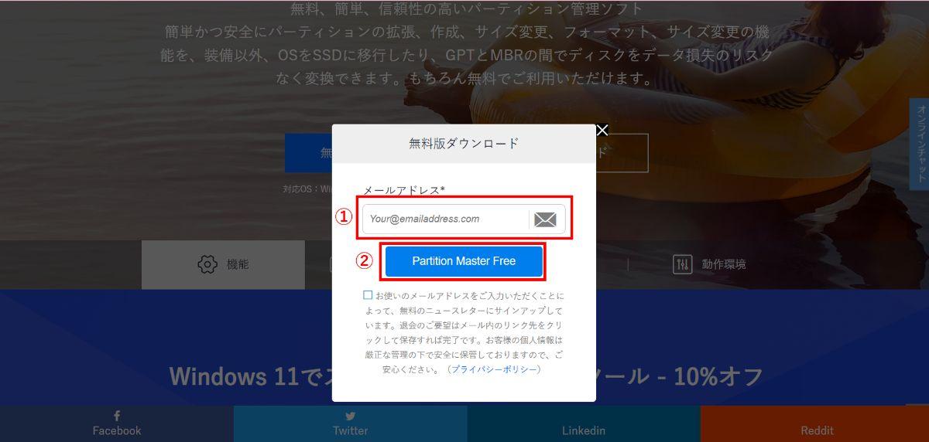Image resolution: width=929 pixels, height=442 pixels.
Task: Click the Partition Master Free button
Action: (464, 261)
